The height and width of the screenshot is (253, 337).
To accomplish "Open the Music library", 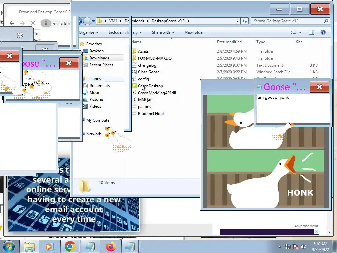I will pos(94,93).
